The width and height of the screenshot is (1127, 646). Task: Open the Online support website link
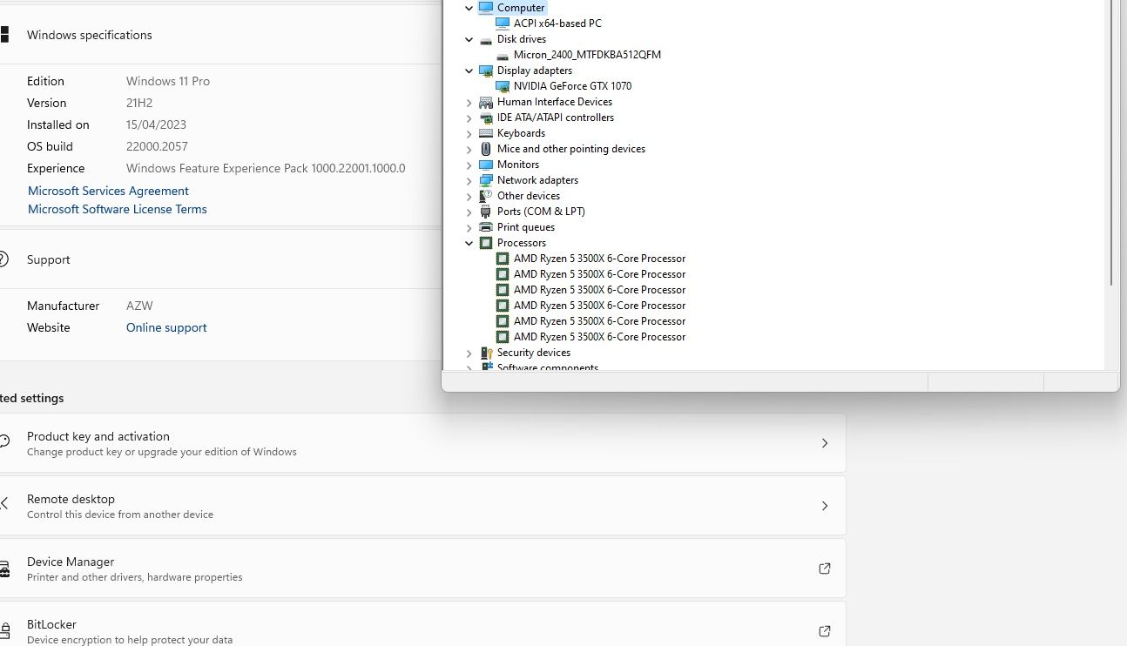pyautogui.click(x=166, y=327)
